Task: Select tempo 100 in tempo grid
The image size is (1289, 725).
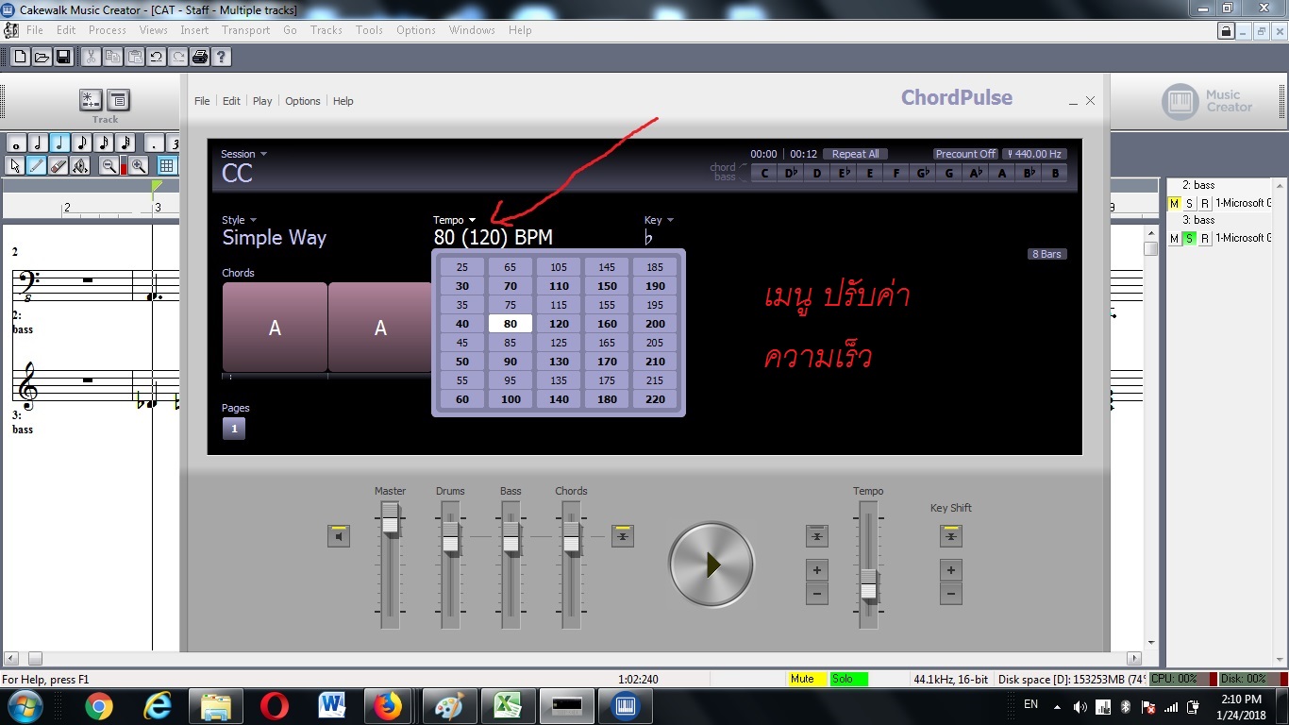Action: [x=511, y=399]
